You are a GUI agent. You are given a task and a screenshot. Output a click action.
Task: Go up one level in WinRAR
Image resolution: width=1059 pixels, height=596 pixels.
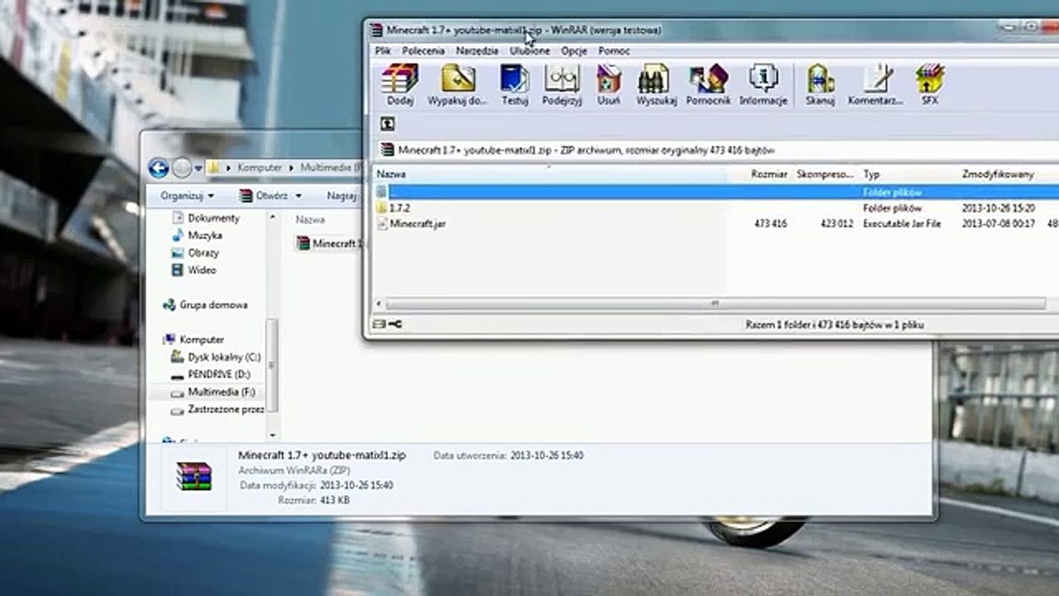[387, 124]
